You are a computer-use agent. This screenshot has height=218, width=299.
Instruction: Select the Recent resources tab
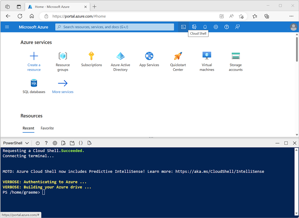coord(28,128)
